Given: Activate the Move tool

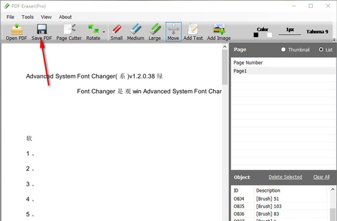Looking at the screenshot, I should click(173, 31).
